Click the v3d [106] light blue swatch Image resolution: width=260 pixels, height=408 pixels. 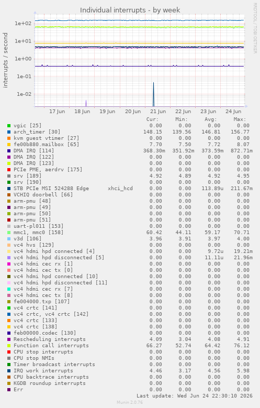click(9, 239)
